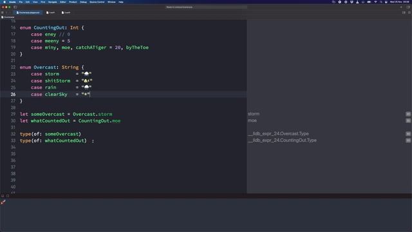This screenshot has width=412, height=232.
Task: Click the 'CountingOut' enum name on line 16
Action: tap(49, 28)
